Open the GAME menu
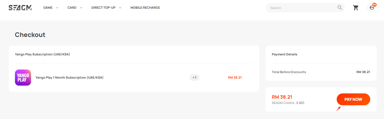Image resolution: width=384 pixels, height=119 pixels. (x=48, y=8)
